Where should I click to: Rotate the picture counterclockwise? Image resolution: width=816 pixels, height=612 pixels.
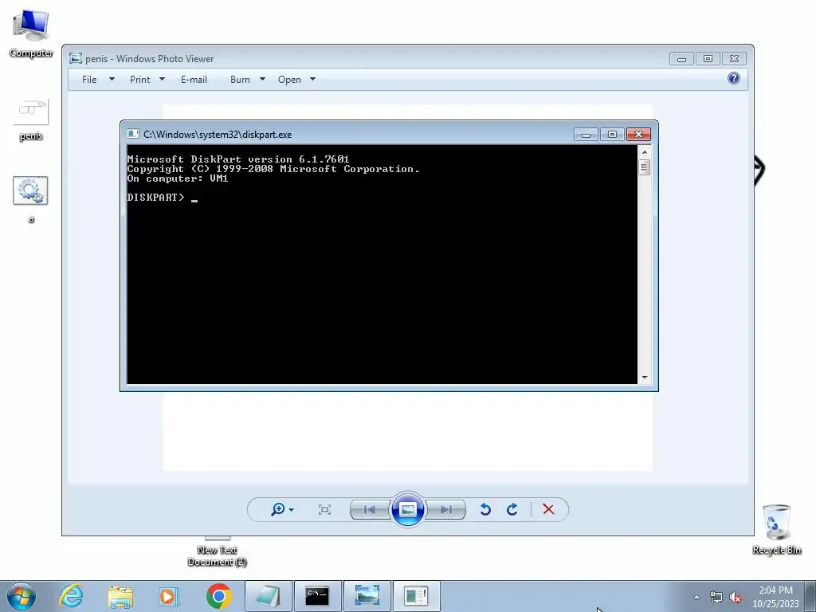click(x=485, y=509)
